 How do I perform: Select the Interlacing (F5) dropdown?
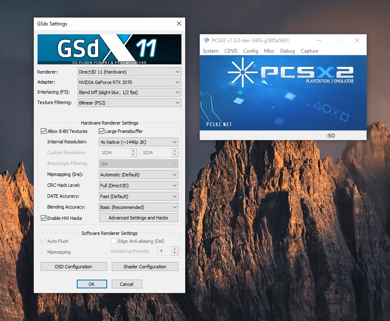coord(129,92)
